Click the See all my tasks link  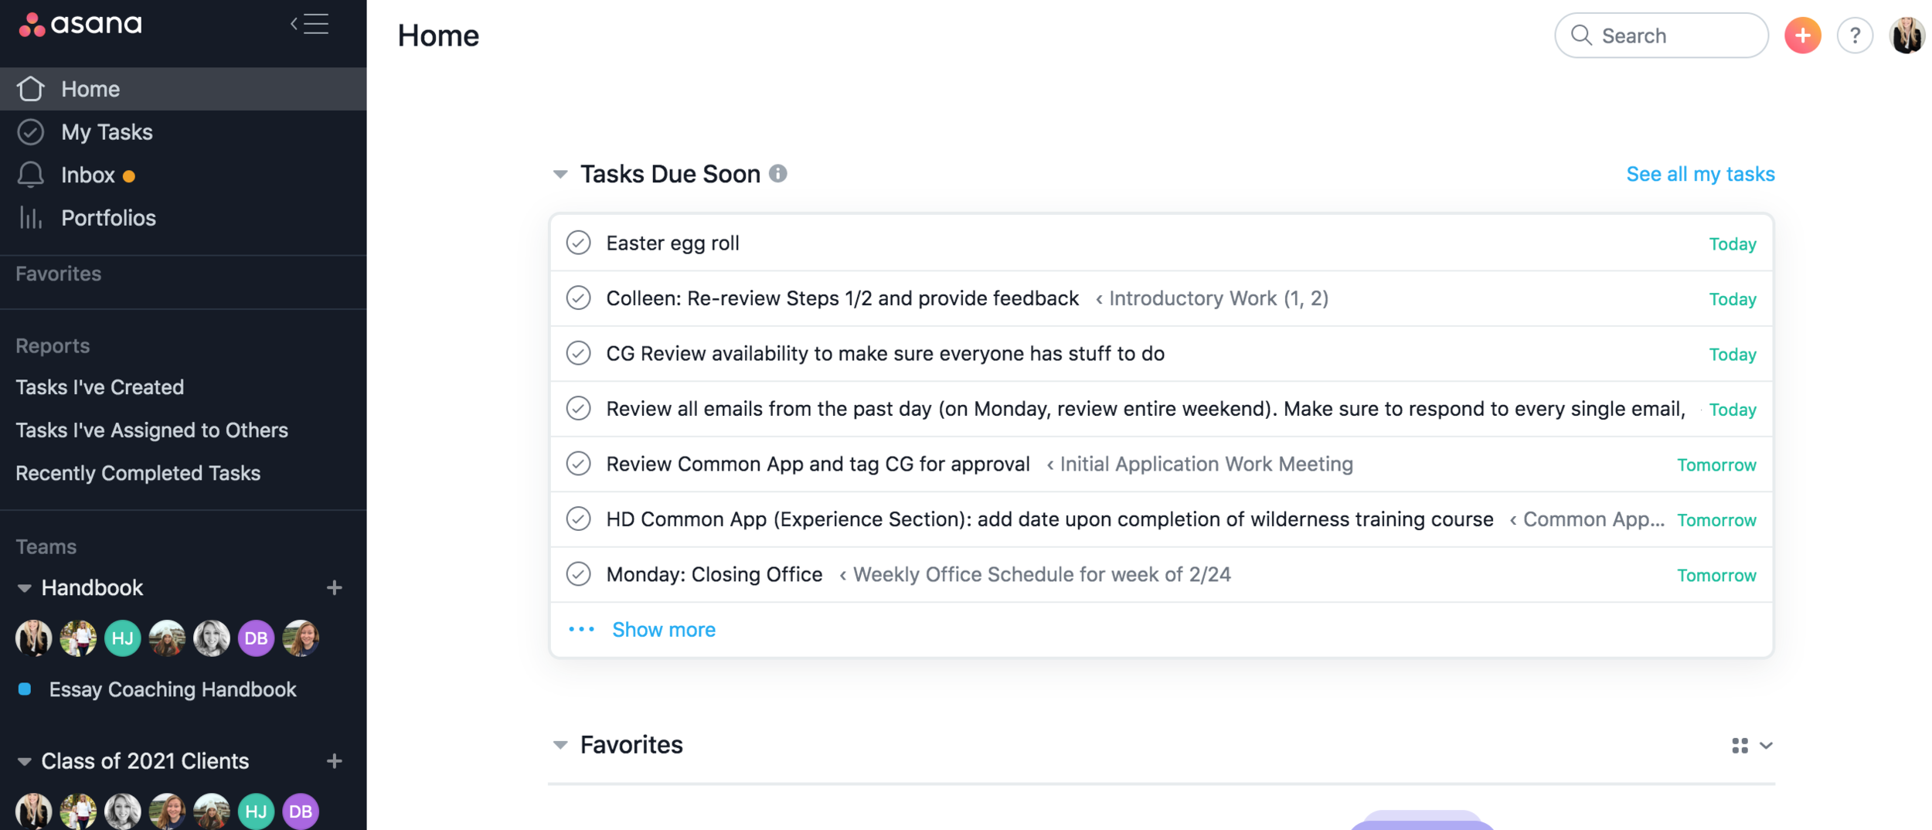(x=1700, y=173)
